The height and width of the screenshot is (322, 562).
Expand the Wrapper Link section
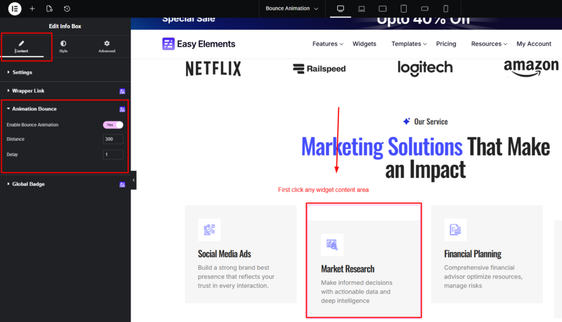tap(28, 91)
